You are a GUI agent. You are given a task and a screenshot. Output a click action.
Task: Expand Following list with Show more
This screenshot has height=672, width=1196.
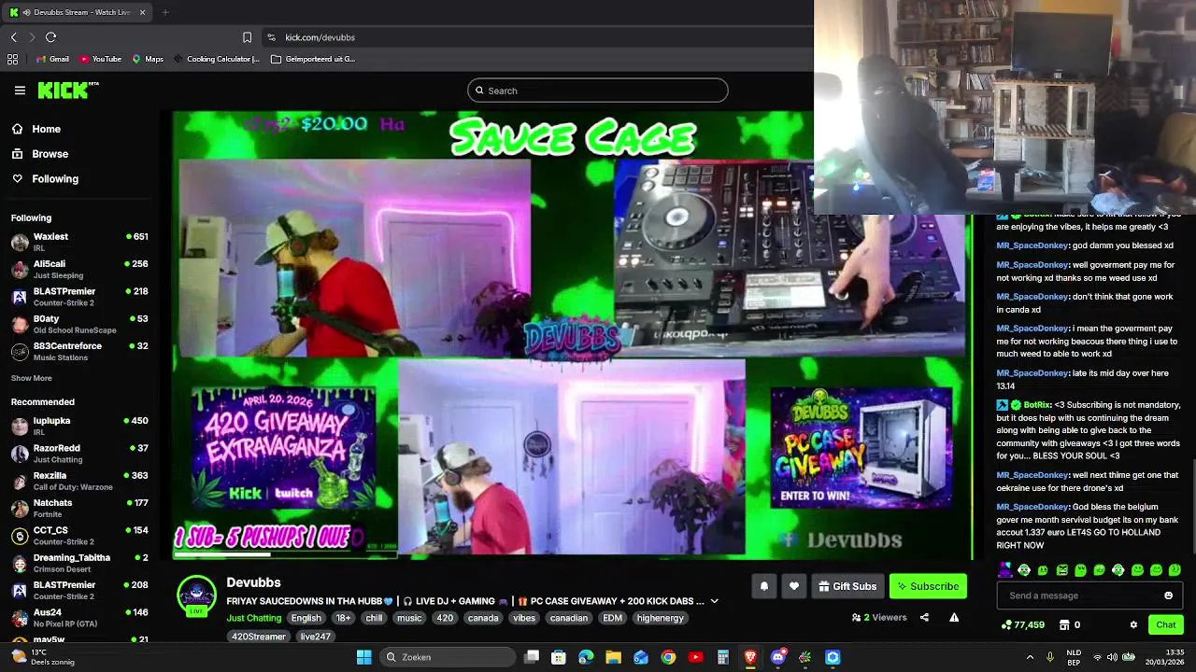31,378
